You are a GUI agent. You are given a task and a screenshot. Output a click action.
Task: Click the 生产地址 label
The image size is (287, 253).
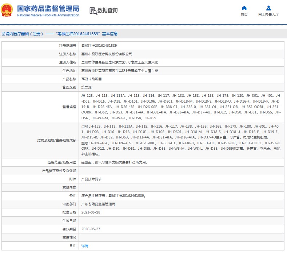tap(69, 71)
